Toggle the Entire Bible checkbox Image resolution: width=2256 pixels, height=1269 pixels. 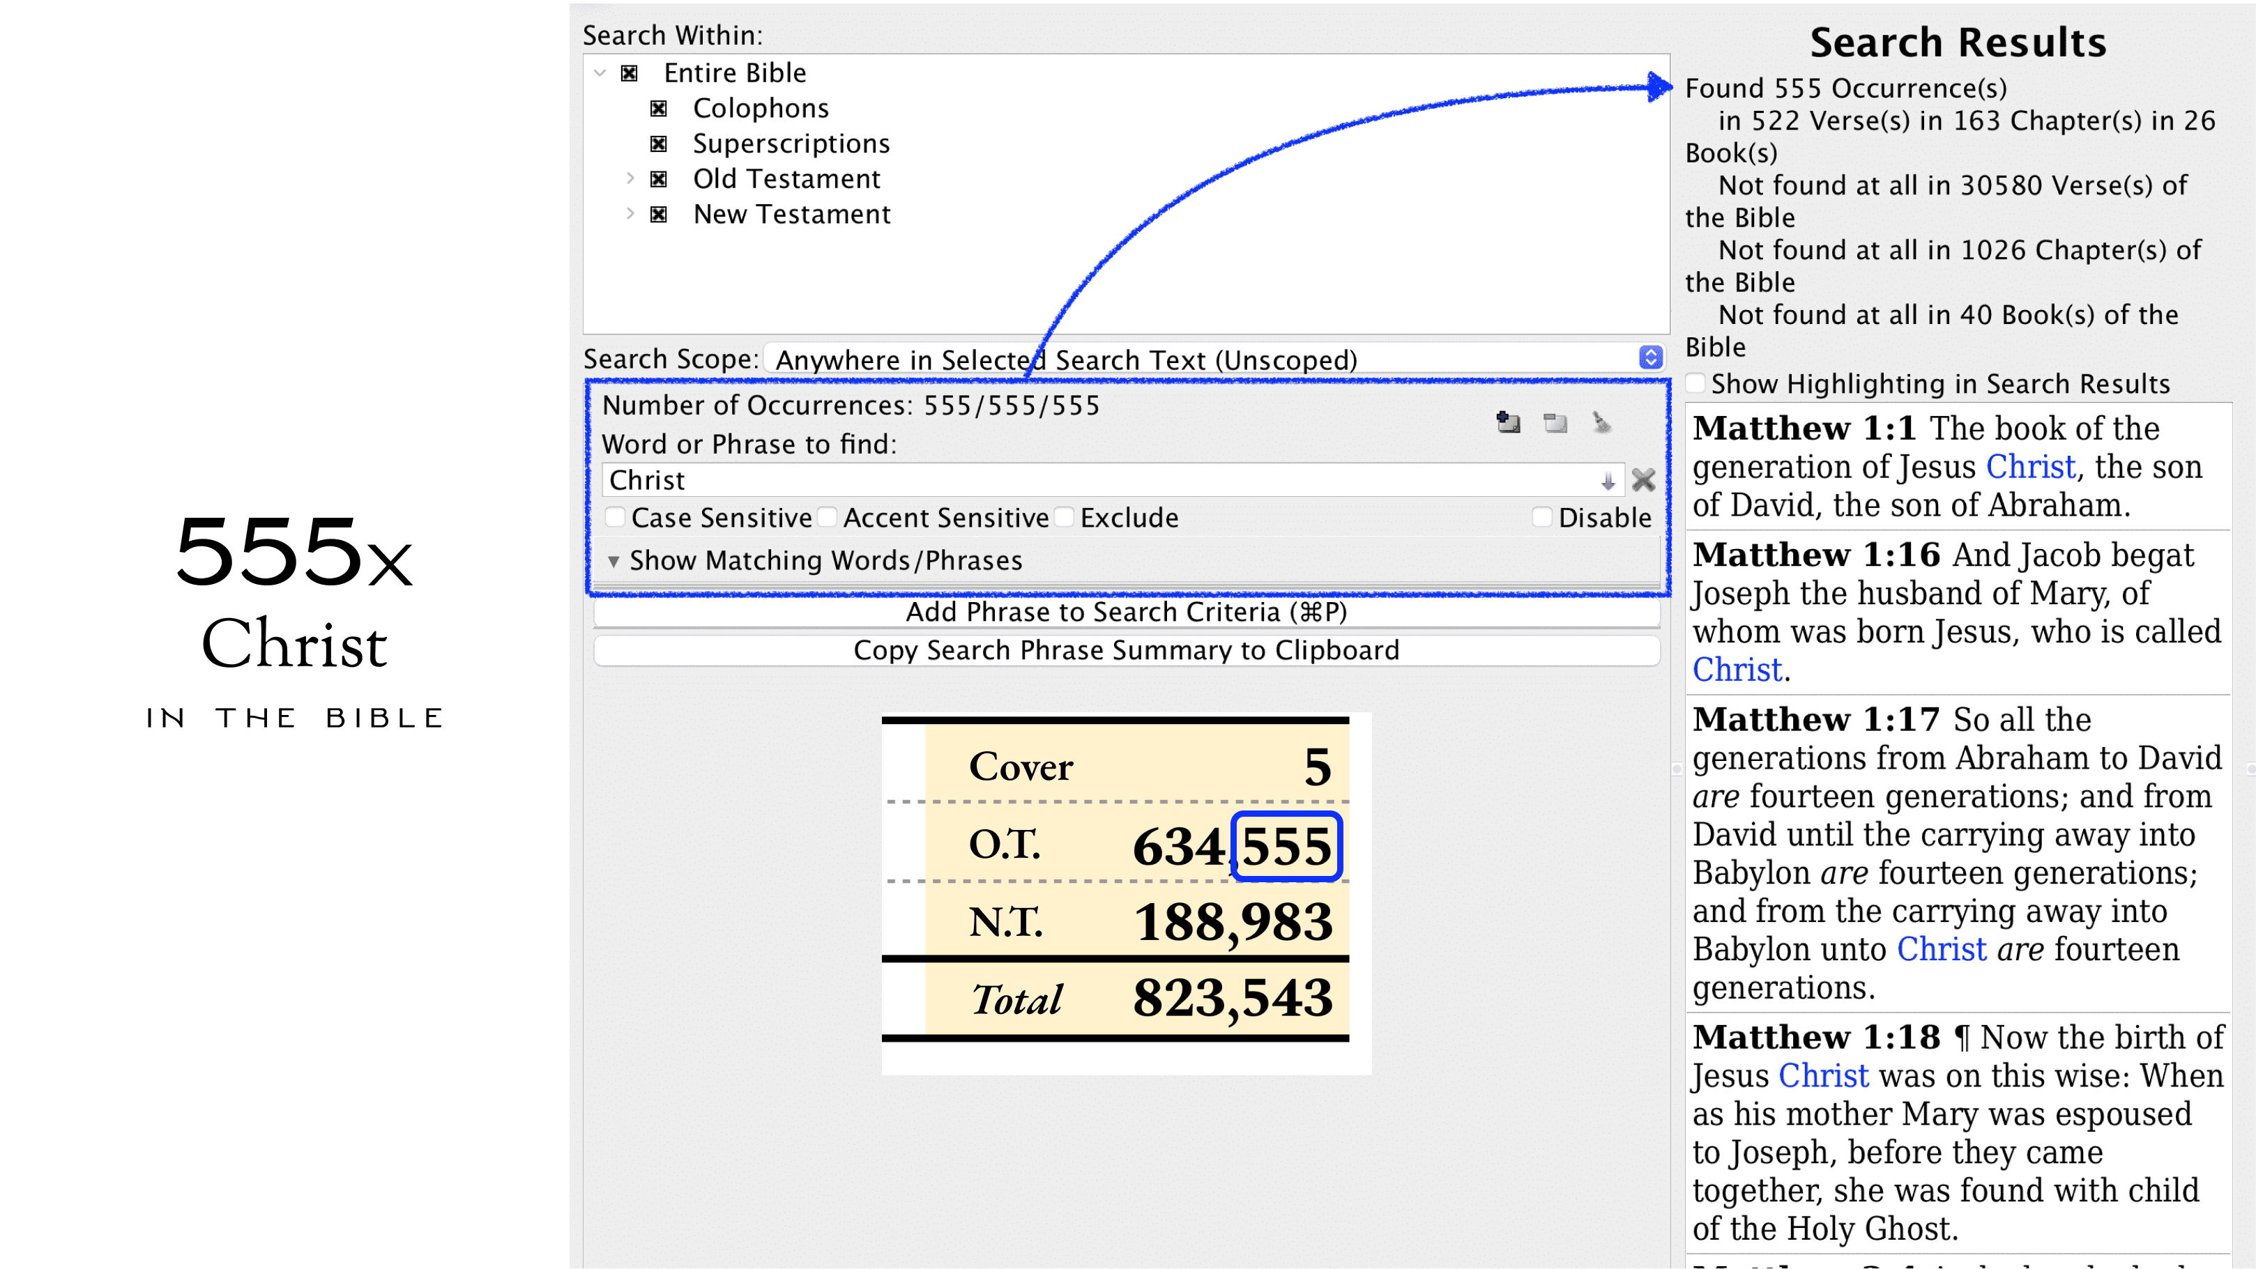629,72
